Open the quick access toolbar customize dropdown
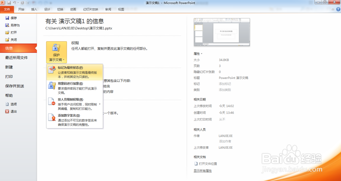This screenshot has height=181, width=341. pyautogui.click(x=28, y=3)
